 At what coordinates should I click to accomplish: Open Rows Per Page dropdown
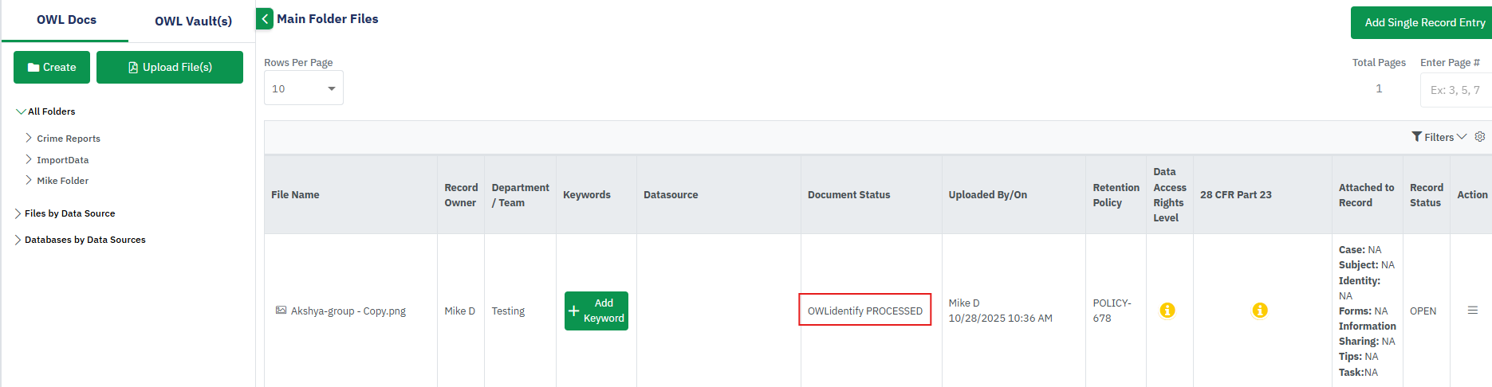[304, 88]
